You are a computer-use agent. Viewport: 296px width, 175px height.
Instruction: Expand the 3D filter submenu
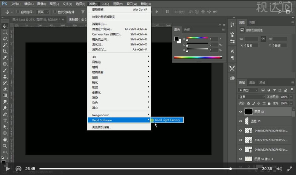coord(119,57)
